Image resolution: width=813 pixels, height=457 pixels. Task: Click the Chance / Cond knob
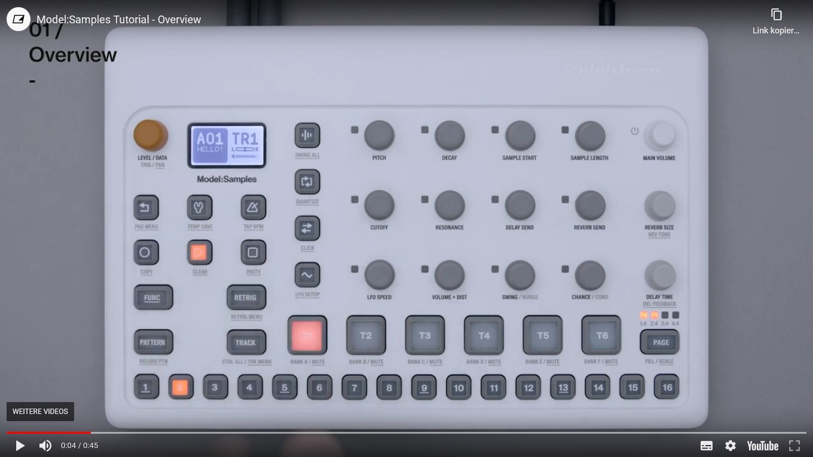pyautogui.click(x=589, y=275)
